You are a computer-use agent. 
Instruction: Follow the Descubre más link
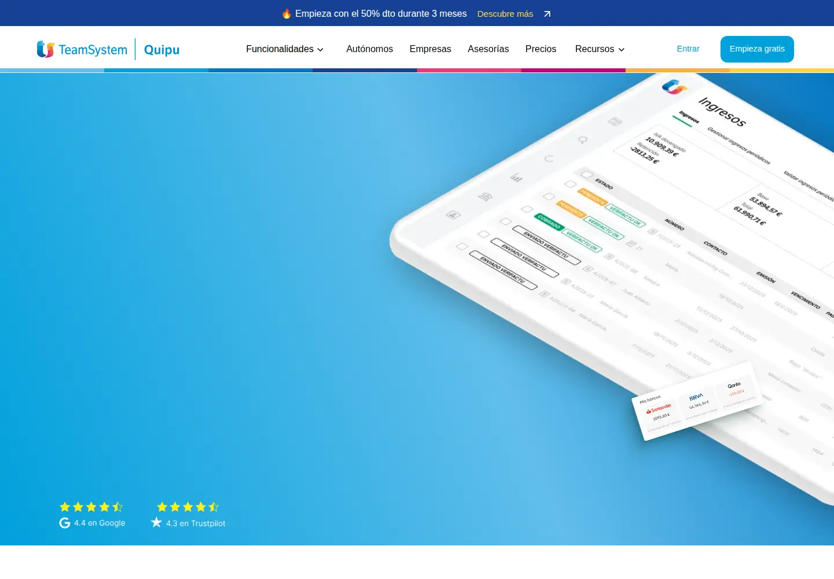click(x=505, y=14)
